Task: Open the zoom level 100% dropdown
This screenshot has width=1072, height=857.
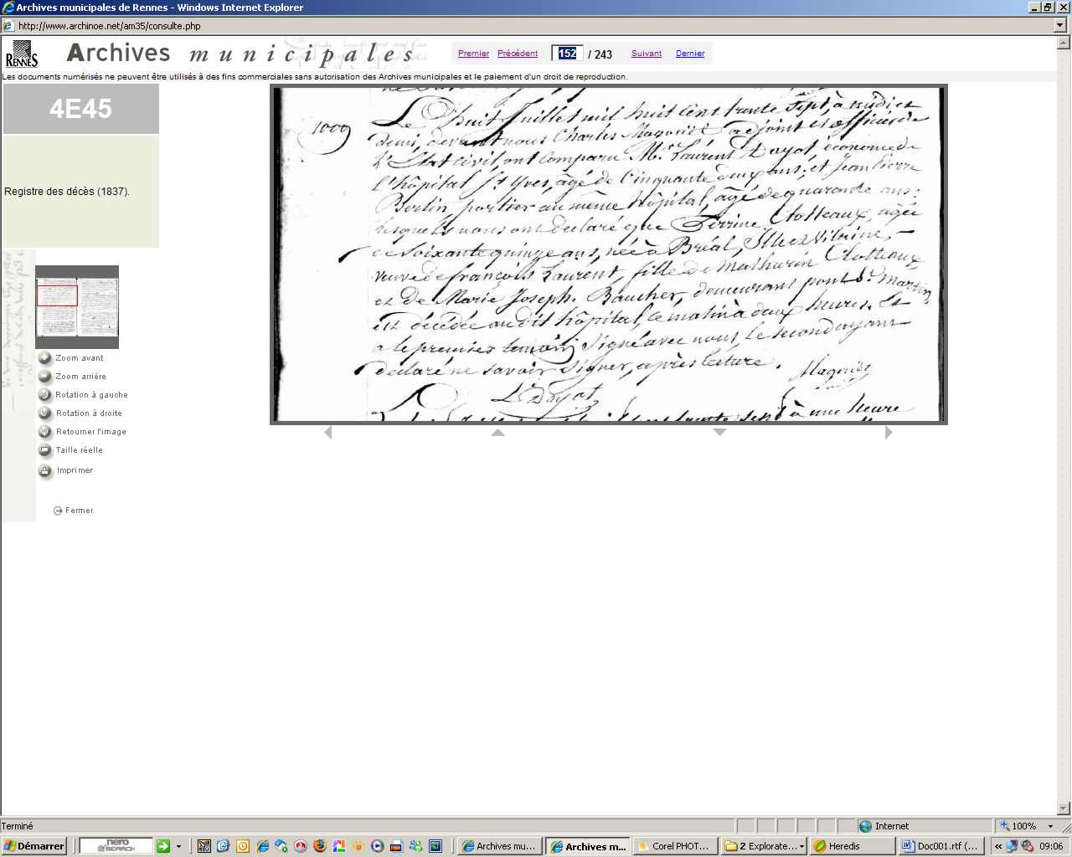Action: click(x=1050, y=826)
